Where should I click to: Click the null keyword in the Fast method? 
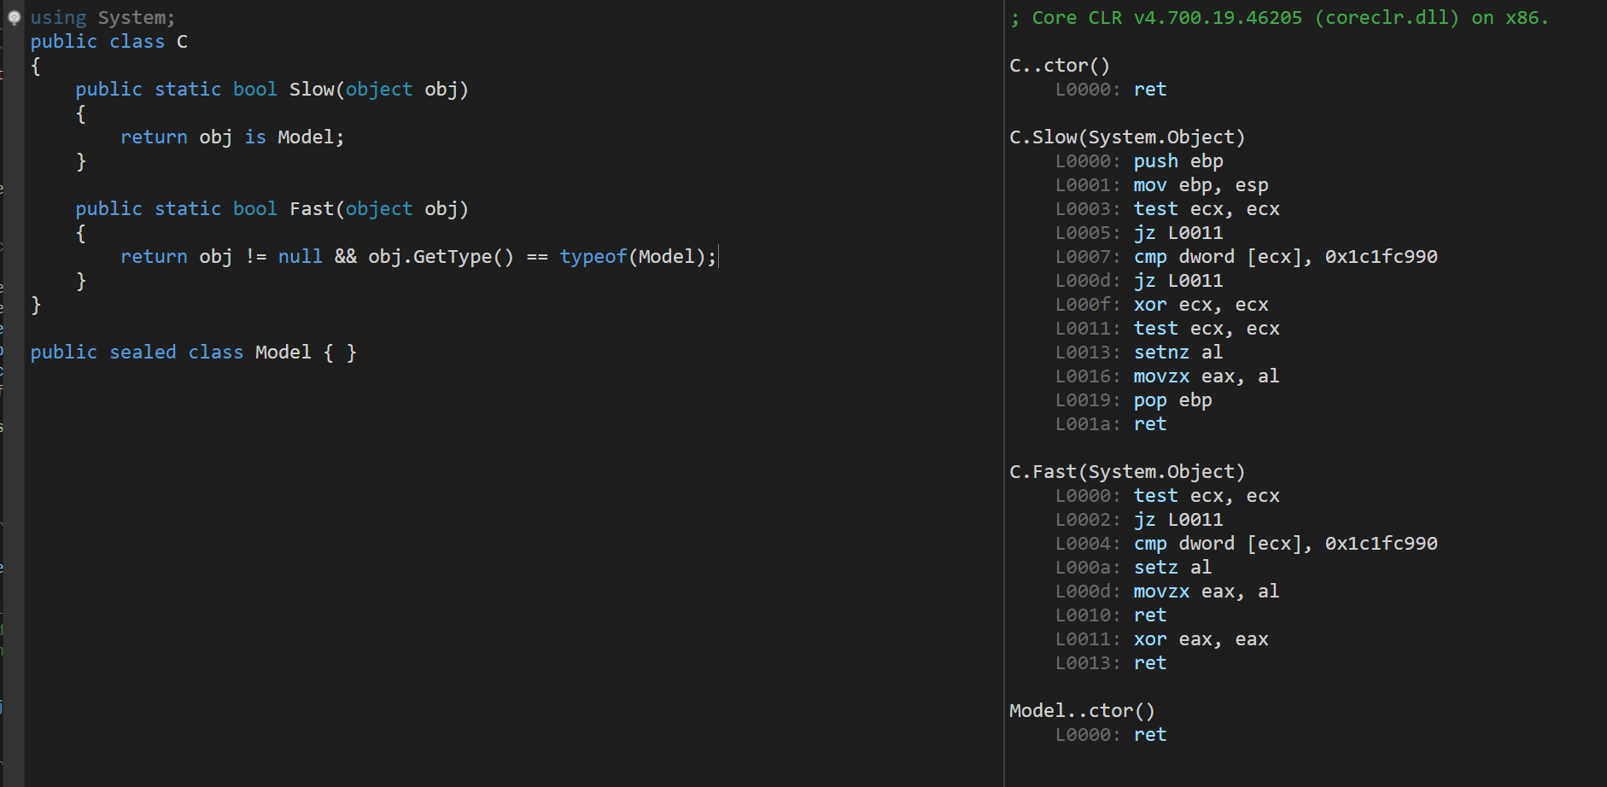click(300, 257)
